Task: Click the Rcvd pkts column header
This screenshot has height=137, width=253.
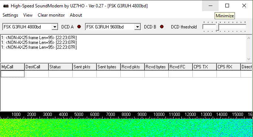Action: 133,67
